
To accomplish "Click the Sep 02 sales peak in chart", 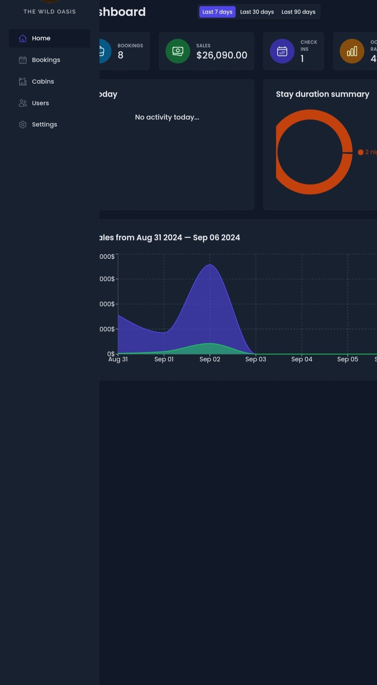I will 210,265.
